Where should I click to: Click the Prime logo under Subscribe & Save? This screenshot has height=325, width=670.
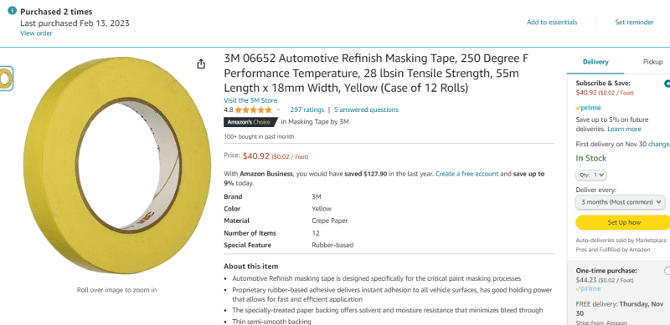(588, 108)
